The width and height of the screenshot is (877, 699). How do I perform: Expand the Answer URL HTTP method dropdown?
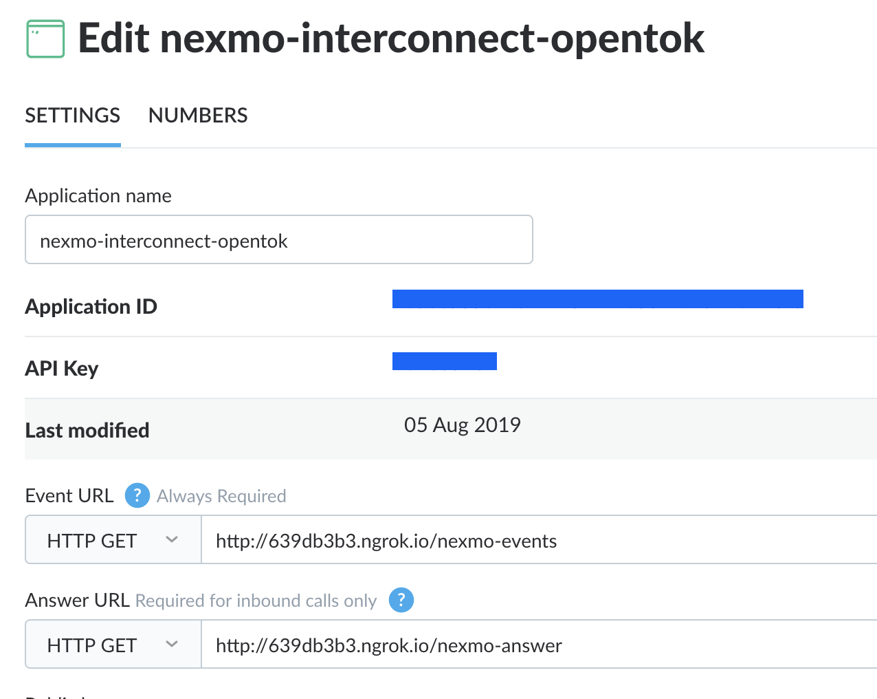(x=113, y=645)
